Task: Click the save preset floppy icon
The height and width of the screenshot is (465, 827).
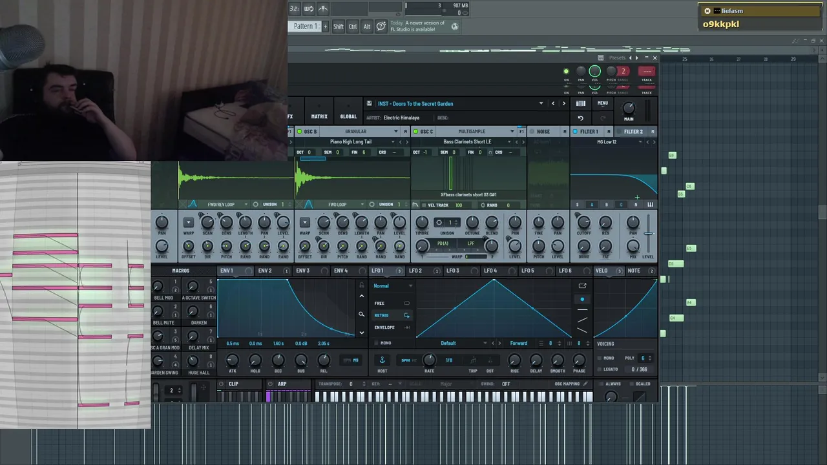Action: (369, 103)
